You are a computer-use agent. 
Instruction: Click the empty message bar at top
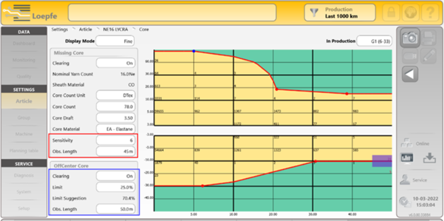click(172, 12)
